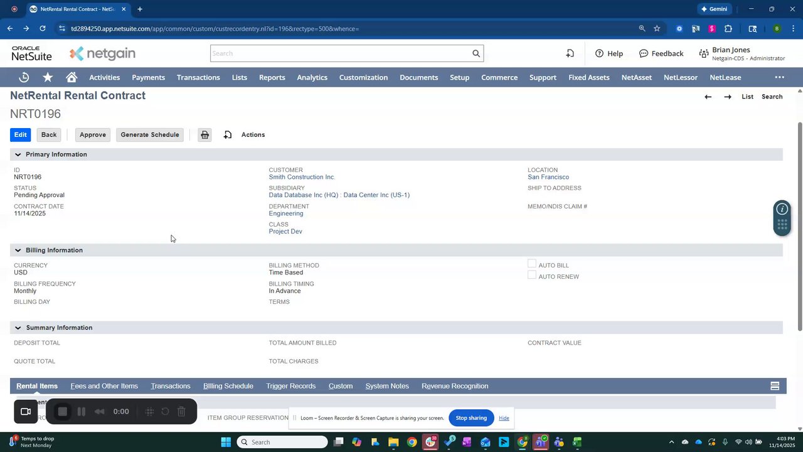
Task: Reload the browser page
Action: coord(43,28)
